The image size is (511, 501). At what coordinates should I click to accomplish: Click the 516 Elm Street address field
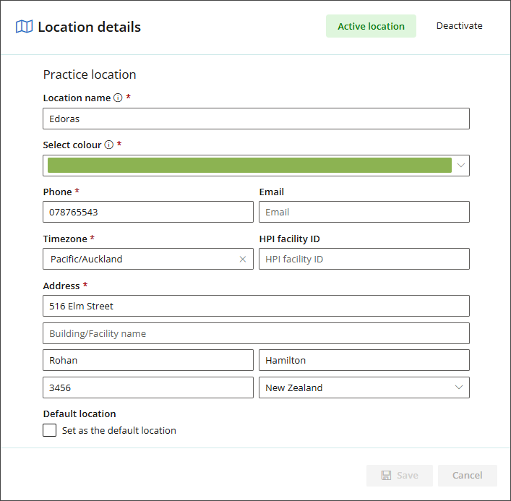click(x=256, y=306)
